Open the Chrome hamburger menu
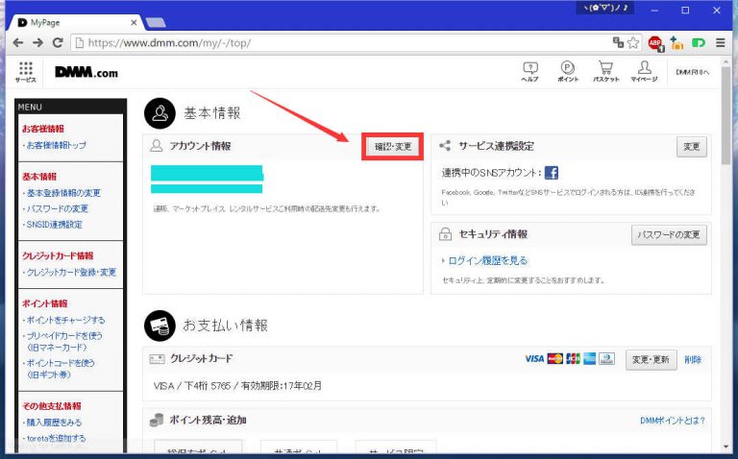 coord(720,43)
